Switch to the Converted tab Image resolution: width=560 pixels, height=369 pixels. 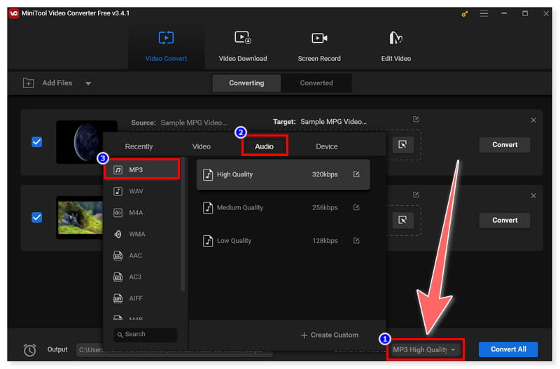316,83
